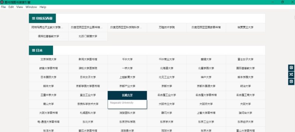Open 室兰工业大学
The image size is (295, 132).
88,95
